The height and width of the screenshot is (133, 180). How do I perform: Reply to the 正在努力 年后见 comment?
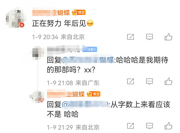[x=149, y=37]
